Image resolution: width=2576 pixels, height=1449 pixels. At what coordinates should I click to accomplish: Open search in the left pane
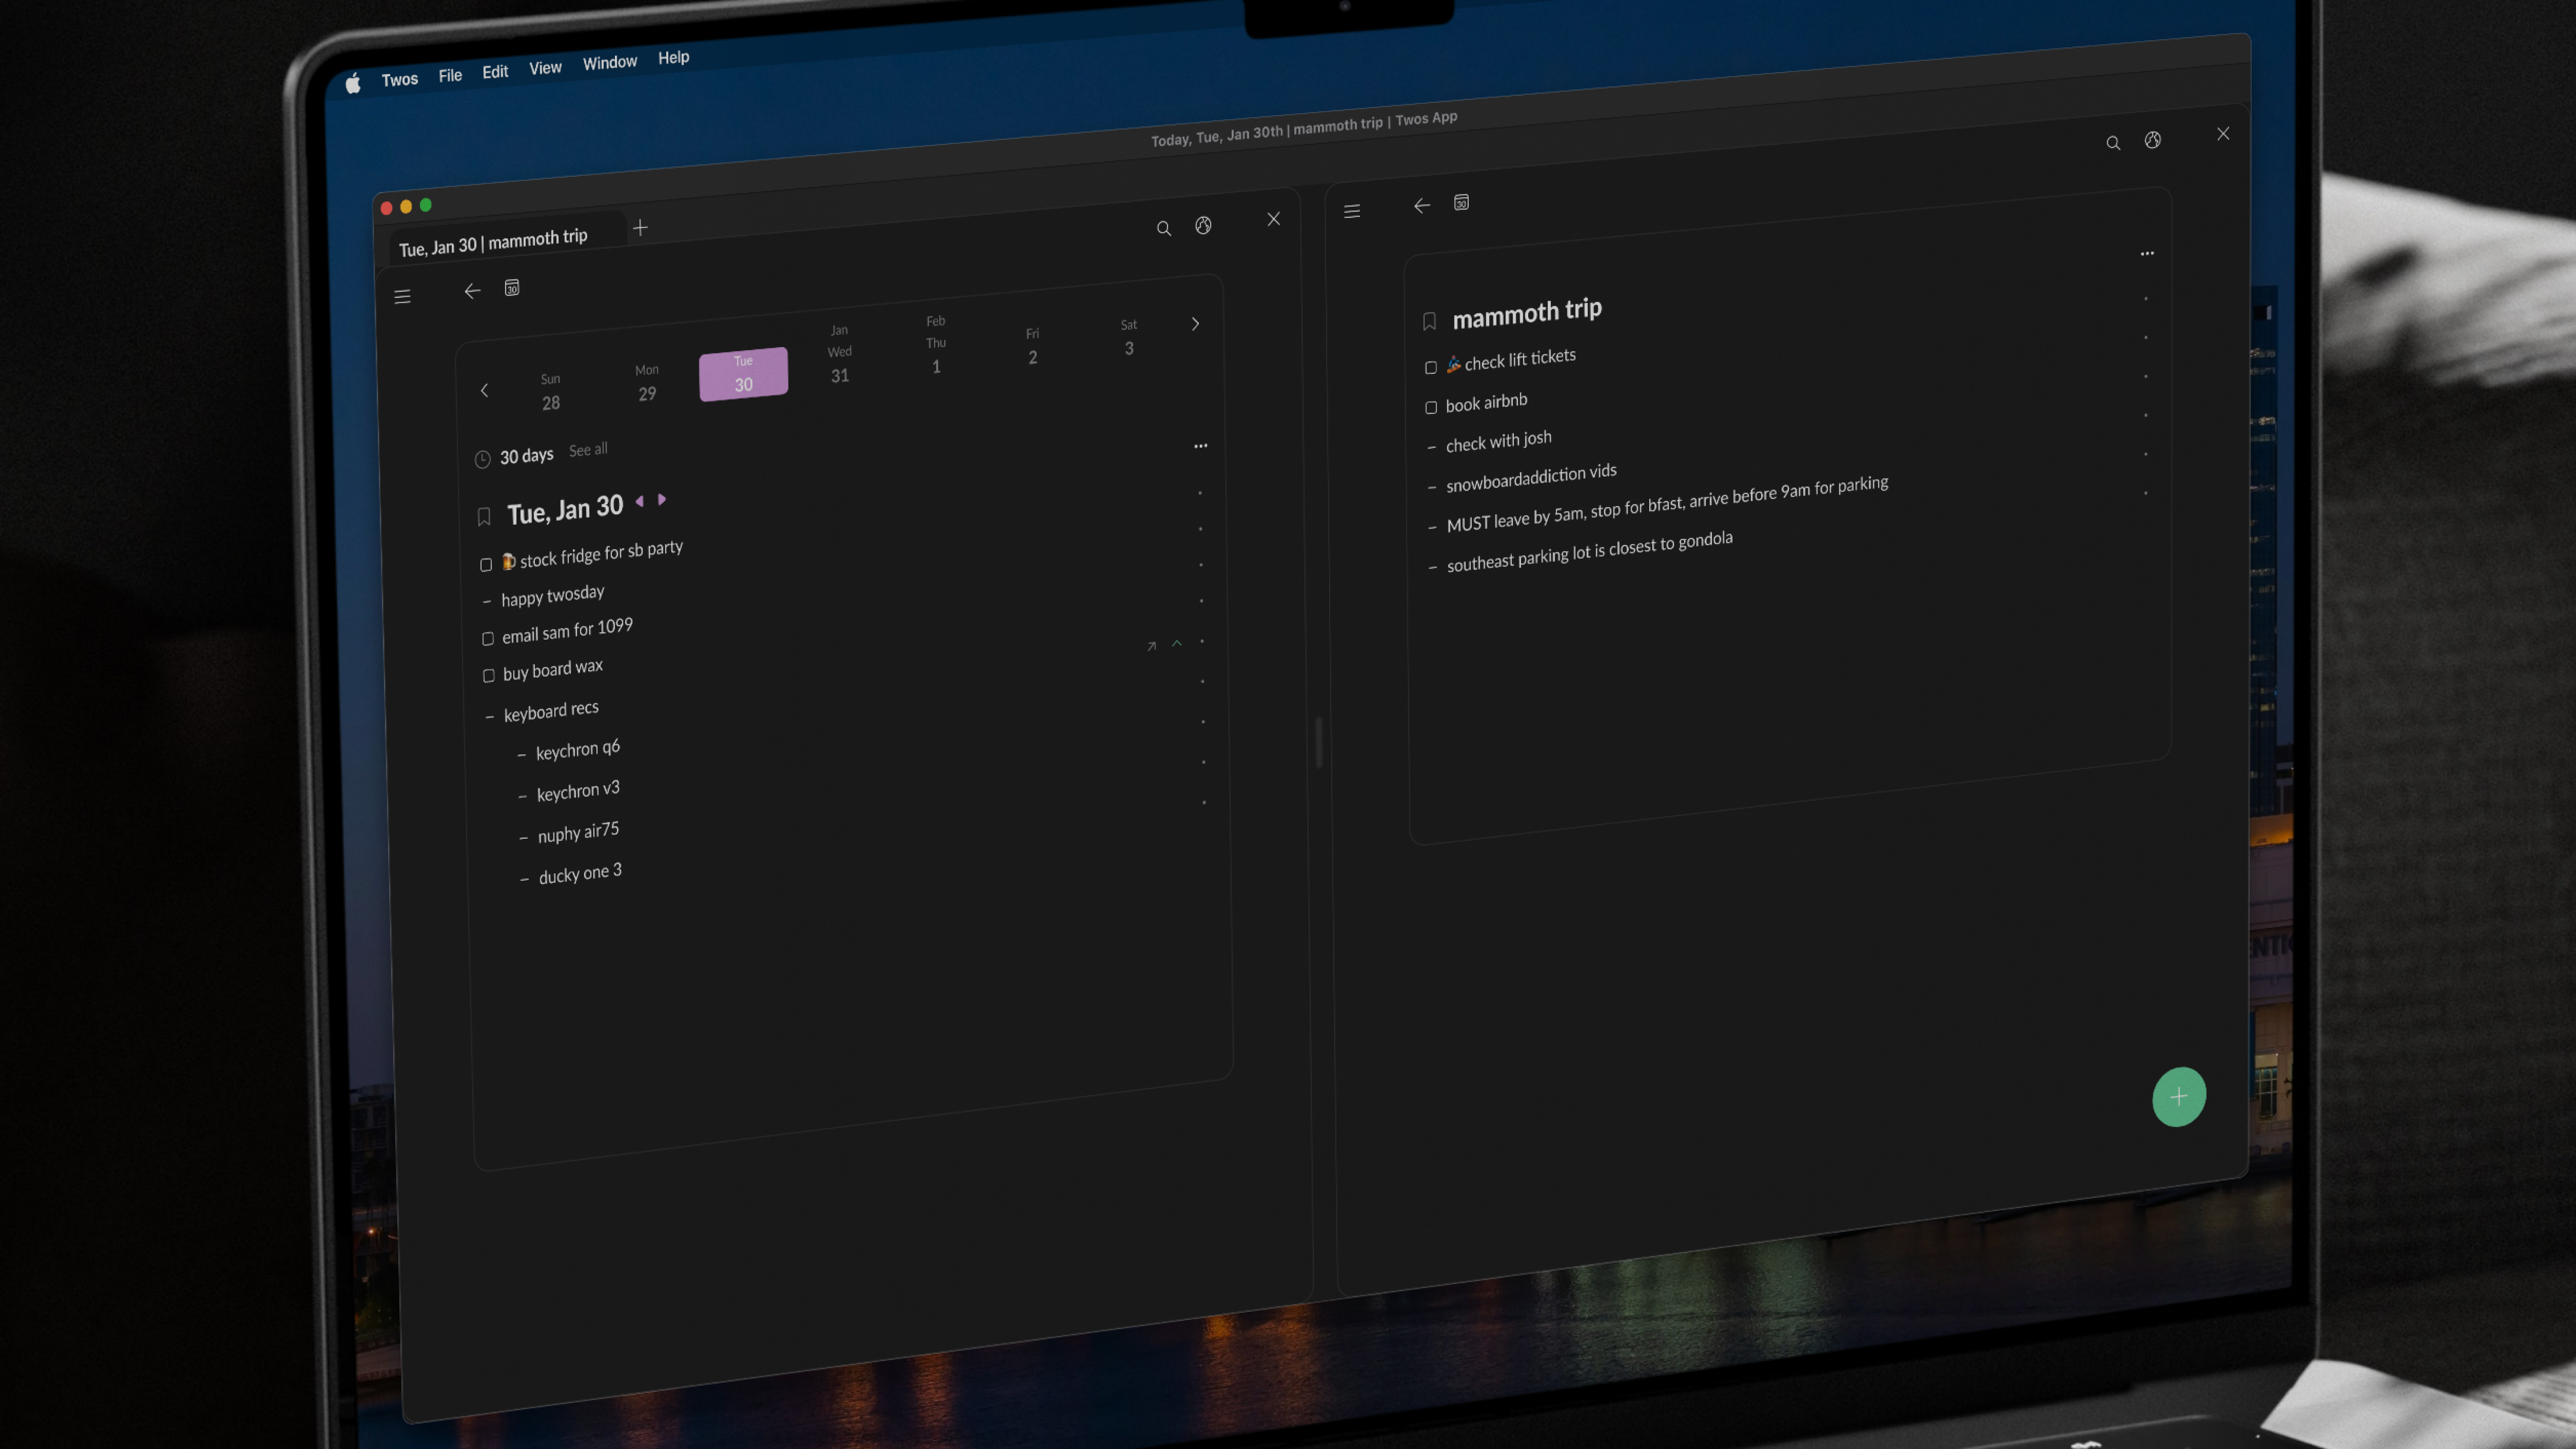(x=1164, y=229)
